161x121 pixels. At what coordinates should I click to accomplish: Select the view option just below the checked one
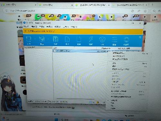click(112, 103)
